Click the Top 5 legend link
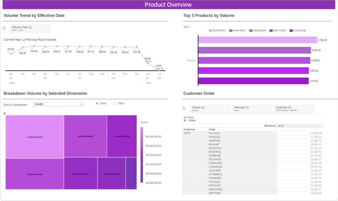Image resolution: width=338 pixels, height=201 pixels. tap(186, 27)
